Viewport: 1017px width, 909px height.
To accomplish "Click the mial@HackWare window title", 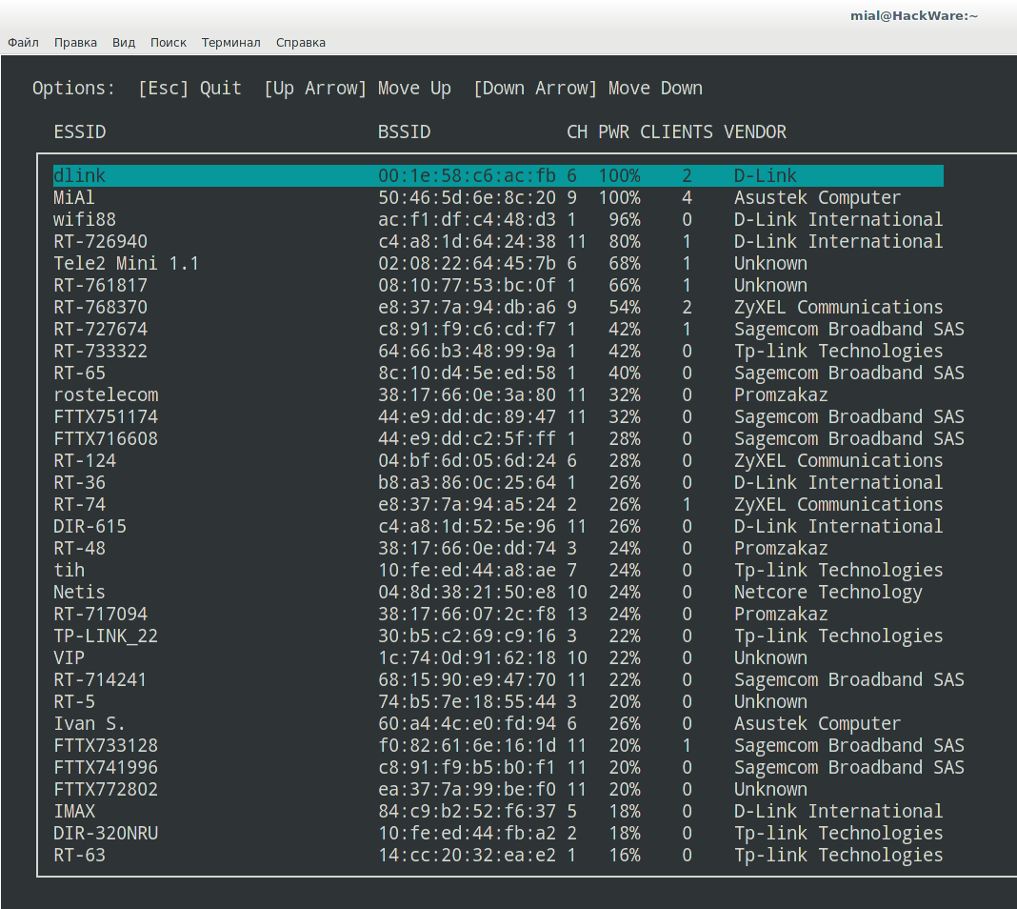I will [x=913, y=15].
